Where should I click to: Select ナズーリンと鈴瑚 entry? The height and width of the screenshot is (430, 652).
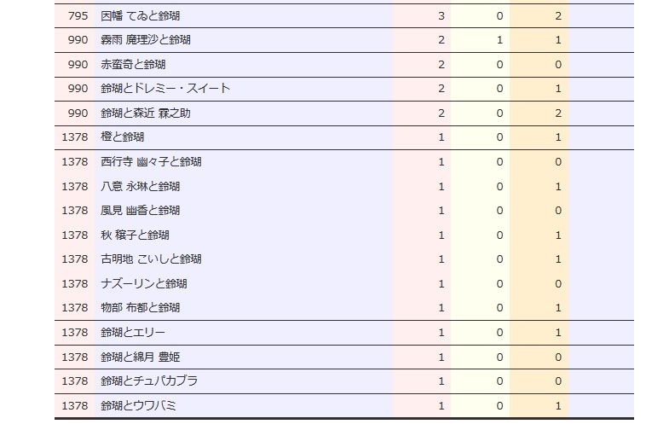(144, 284)
